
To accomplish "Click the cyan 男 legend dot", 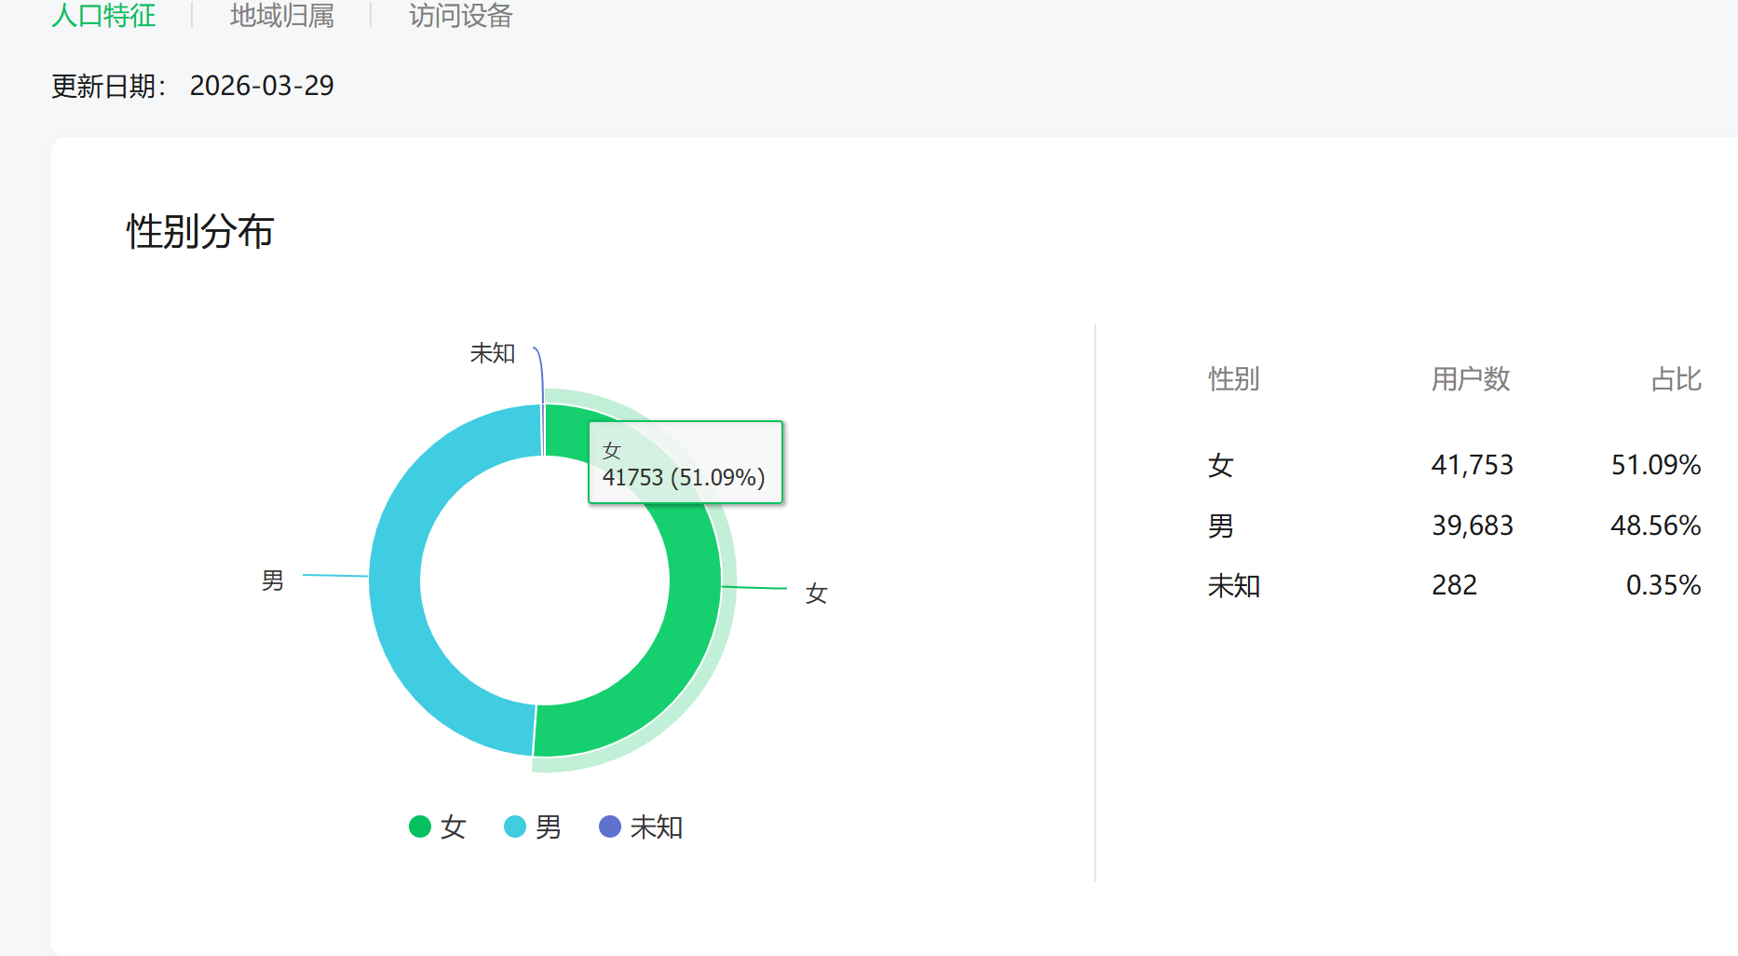I will 515,826.
